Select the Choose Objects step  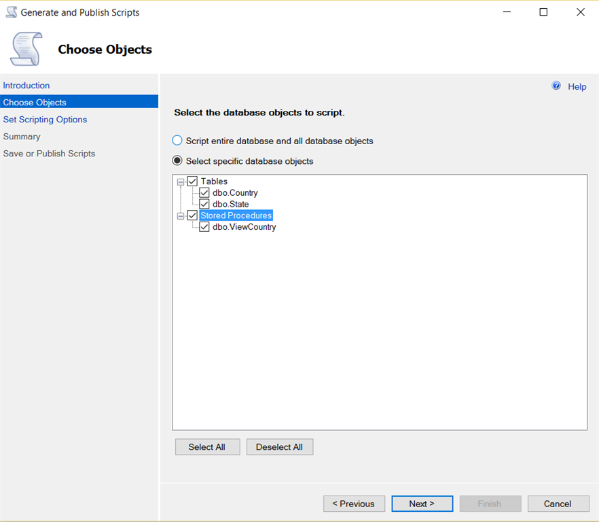35,103
